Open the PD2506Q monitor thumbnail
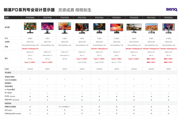 30,28
